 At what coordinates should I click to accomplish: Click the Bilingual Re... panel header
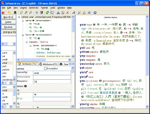[x=8, y=32]
